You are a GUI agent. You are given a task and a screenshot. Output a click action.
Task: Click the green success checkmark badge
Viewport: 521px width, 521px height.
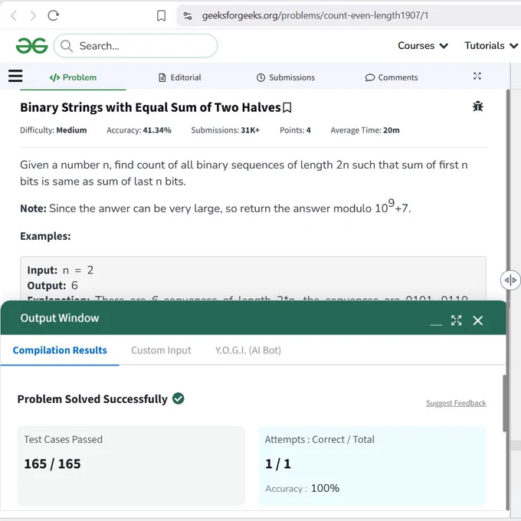coord(178,398)
